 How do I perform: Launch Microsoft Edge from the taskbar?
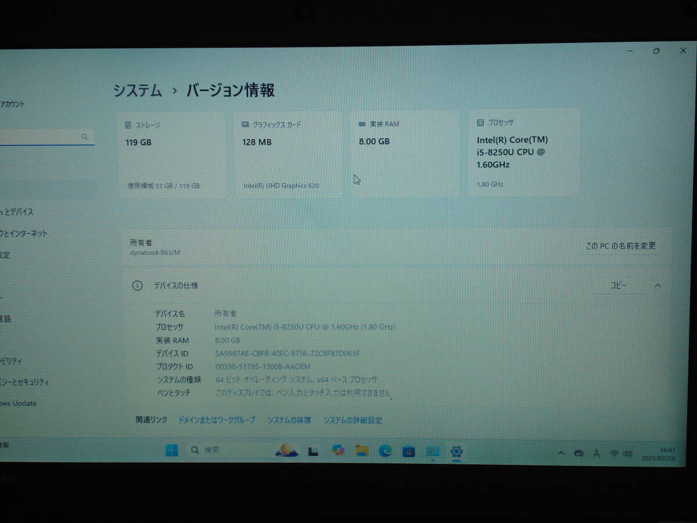click(385, 450)
